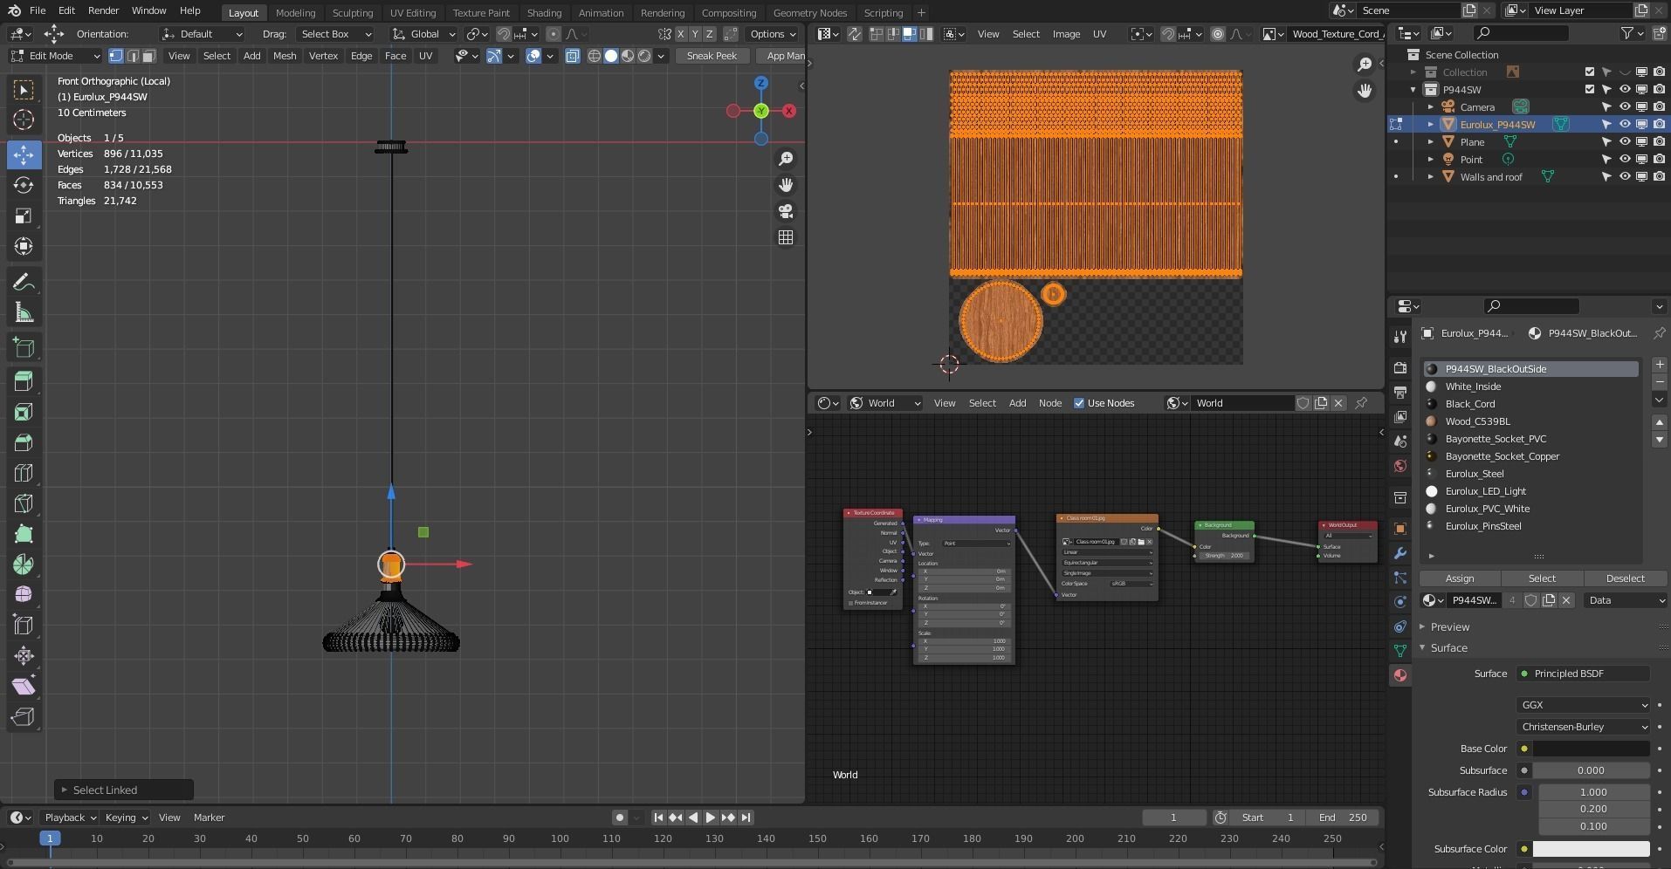Open the Material properties tab
The image size is (1671, 869).
click(1400, 675)
